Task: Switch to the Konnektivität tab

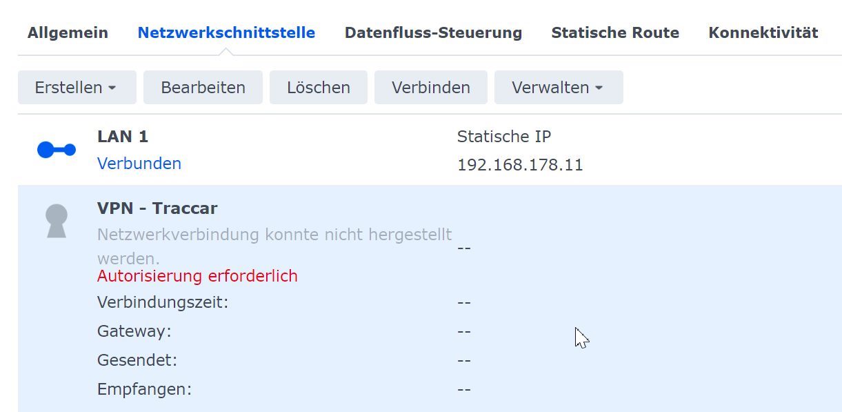Action: pos(763,32)
